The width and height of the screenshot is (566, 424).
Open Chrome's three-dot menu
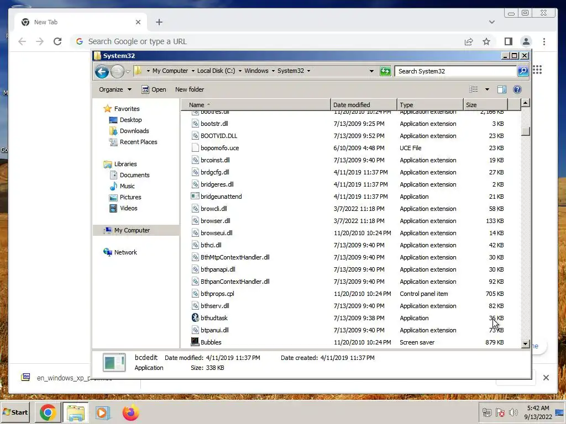click(x=544, y=41)
